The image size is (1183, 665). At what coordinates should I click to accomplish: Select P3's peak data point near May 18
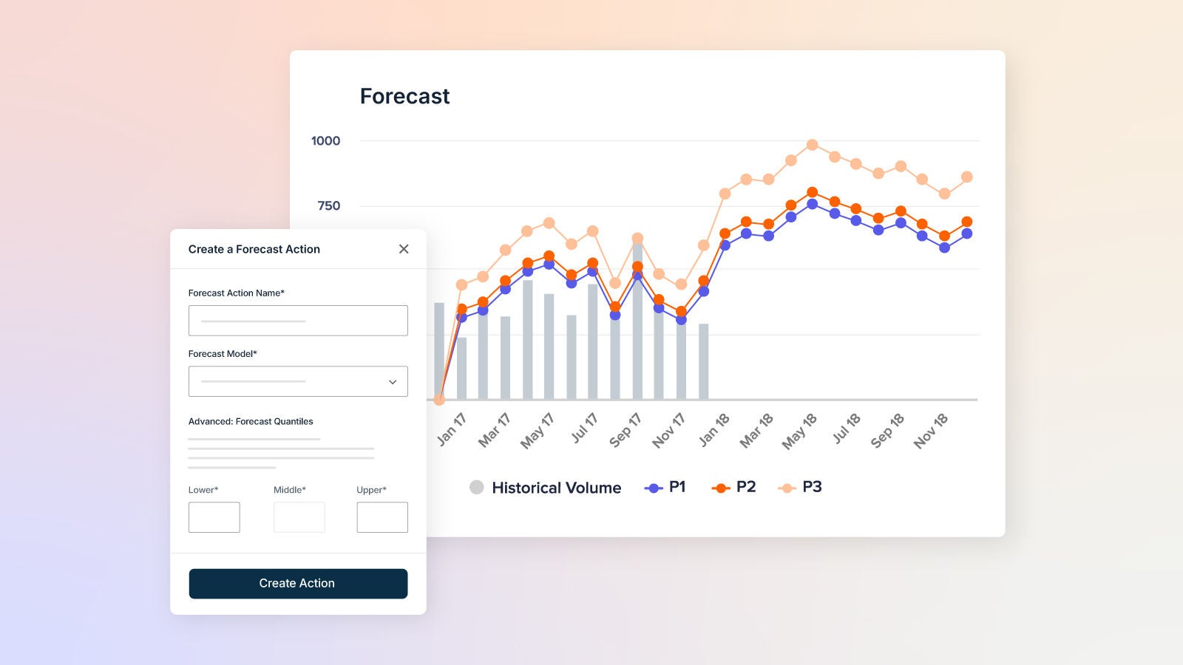pos(812,145)
